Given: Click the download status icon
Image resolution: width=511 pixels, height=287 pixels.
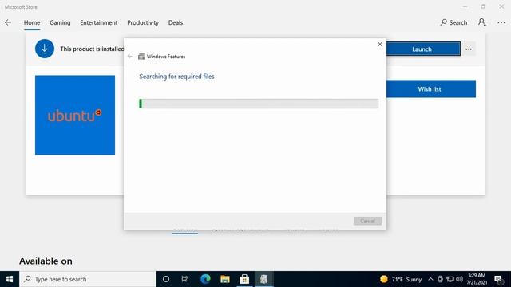Looking at the screenshot, I should 45,49.
